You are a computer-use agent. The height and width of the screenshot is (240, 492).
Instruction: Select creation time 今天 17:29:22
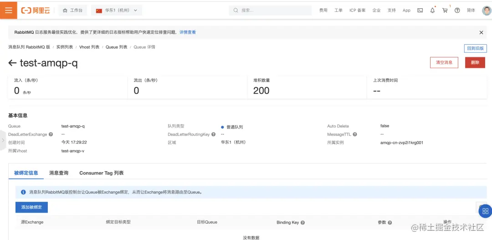click(74, 143)
